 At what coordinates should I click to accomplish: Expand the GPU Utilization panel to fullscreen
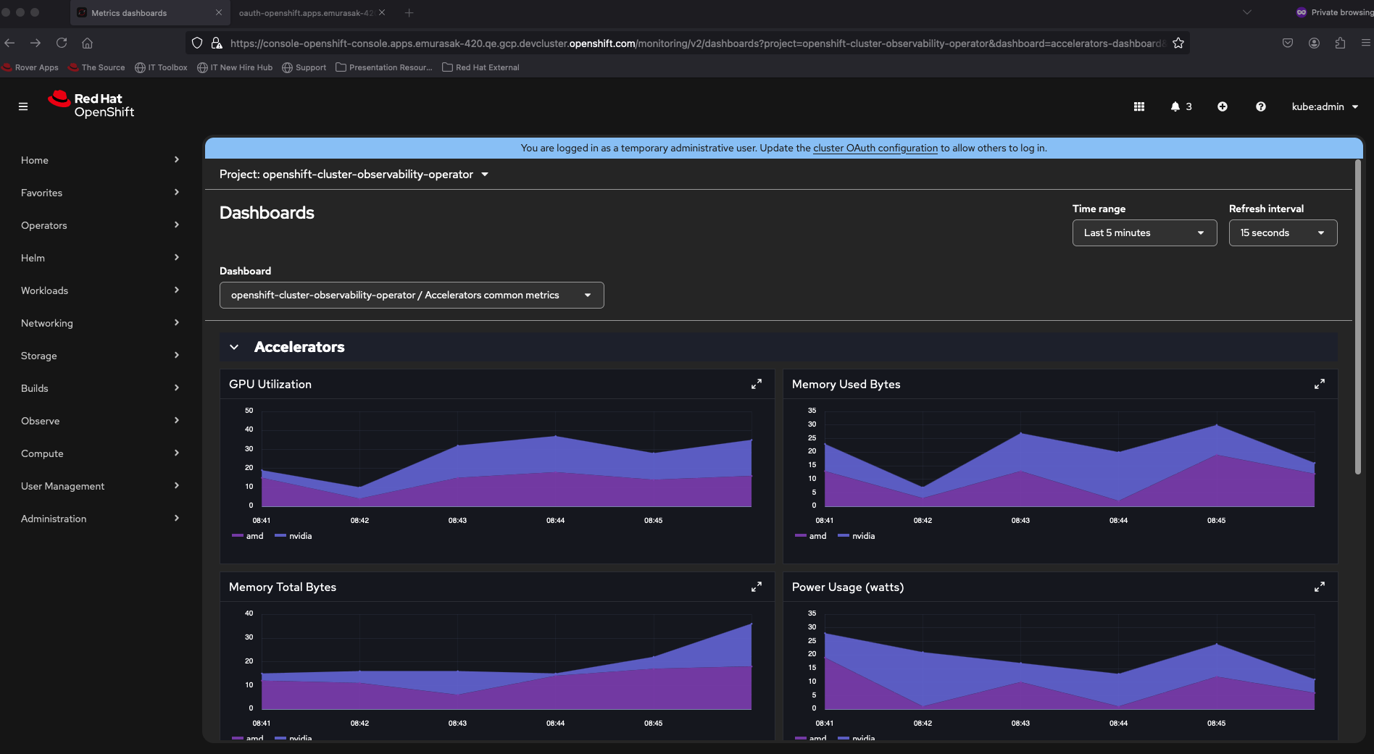(756, 384)
